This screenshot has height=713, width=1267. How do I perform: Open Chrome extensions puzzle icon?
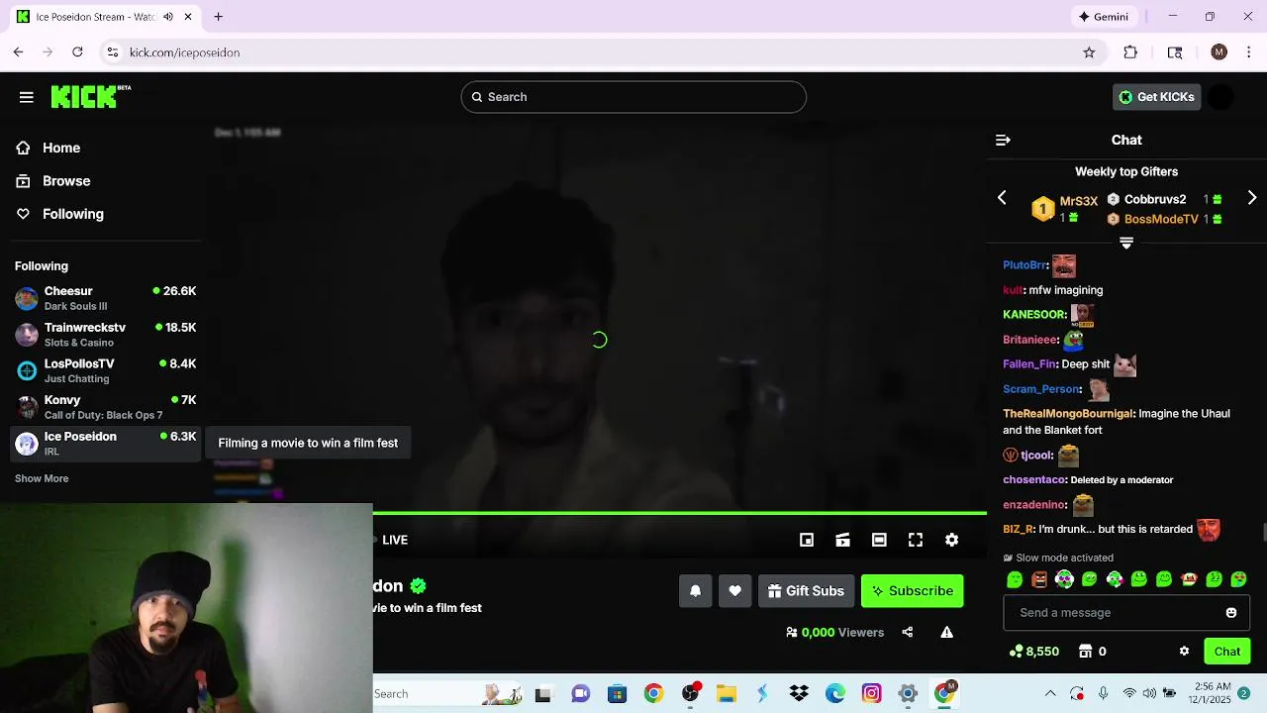(x=1130, y=52)
